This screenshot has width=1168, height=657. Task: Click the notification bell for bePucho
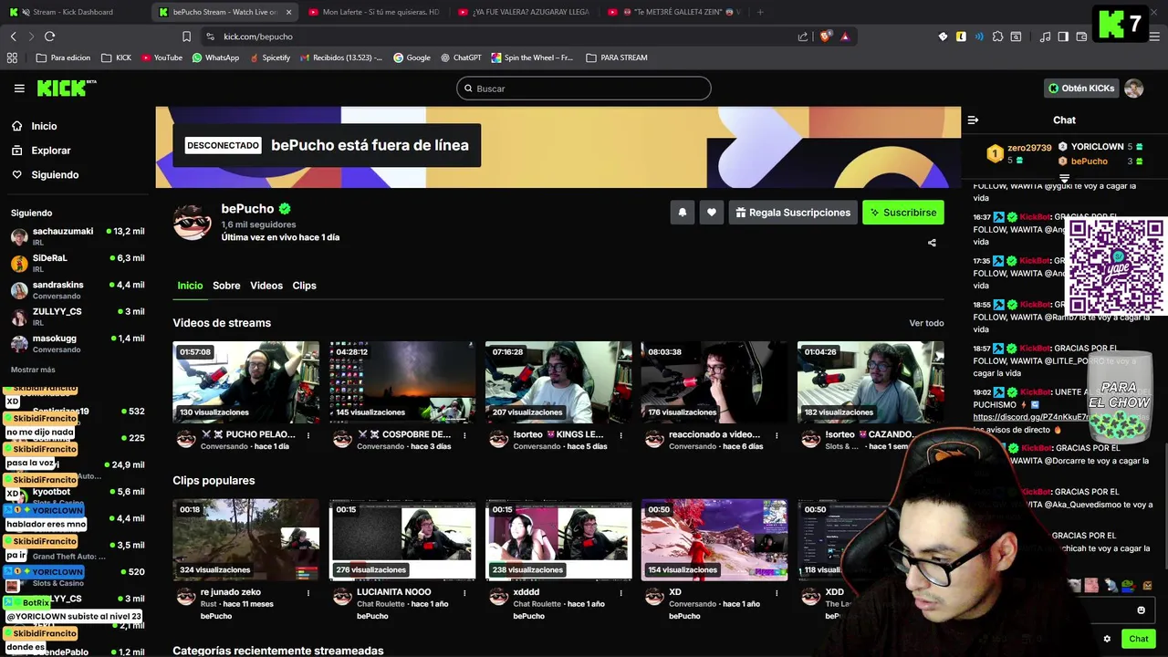[683, 213]
